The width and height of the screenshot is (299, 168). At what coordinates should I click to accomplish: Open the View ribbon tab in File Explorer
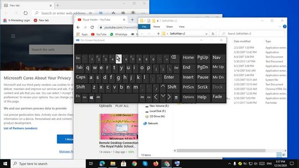182,27
